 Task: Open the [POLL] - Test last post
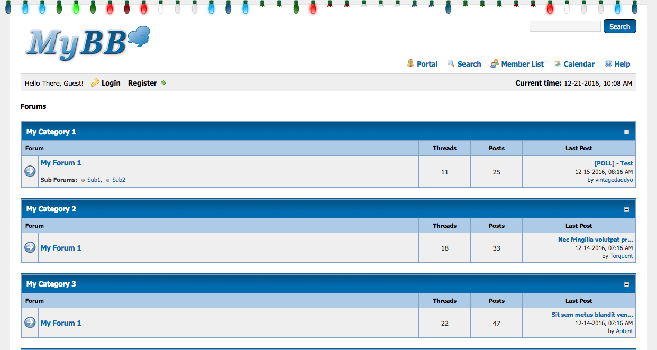[613, 163]
